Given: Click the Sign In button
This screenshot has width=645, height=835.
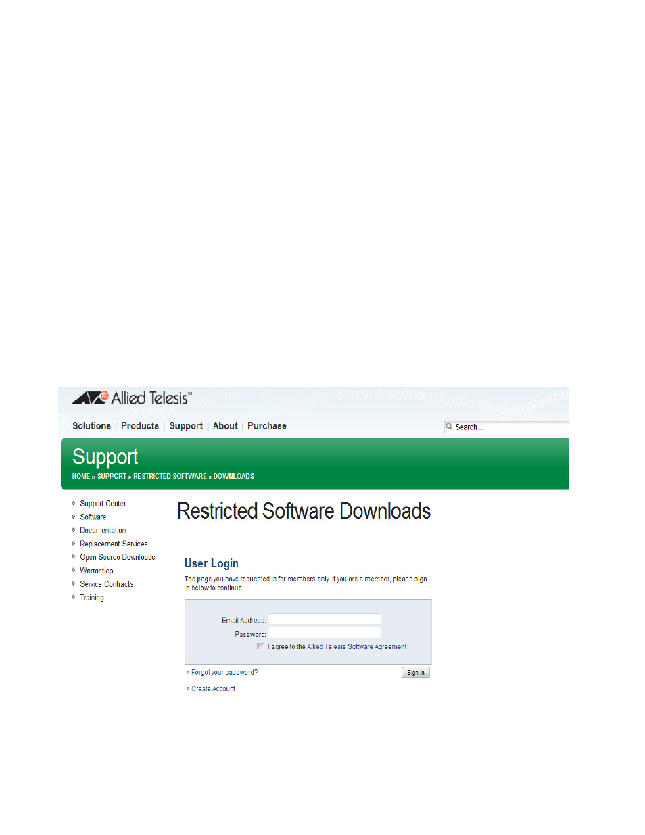Looking at the screenshot, I should [416, 673].
